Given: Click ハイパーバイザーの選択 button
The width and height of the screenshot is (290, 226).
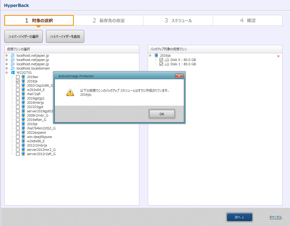Looking at the screenshot, I should coord(24,36).
